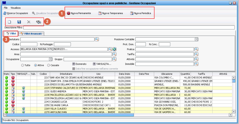Select the Cessate radio button

(x=48, y=65)
